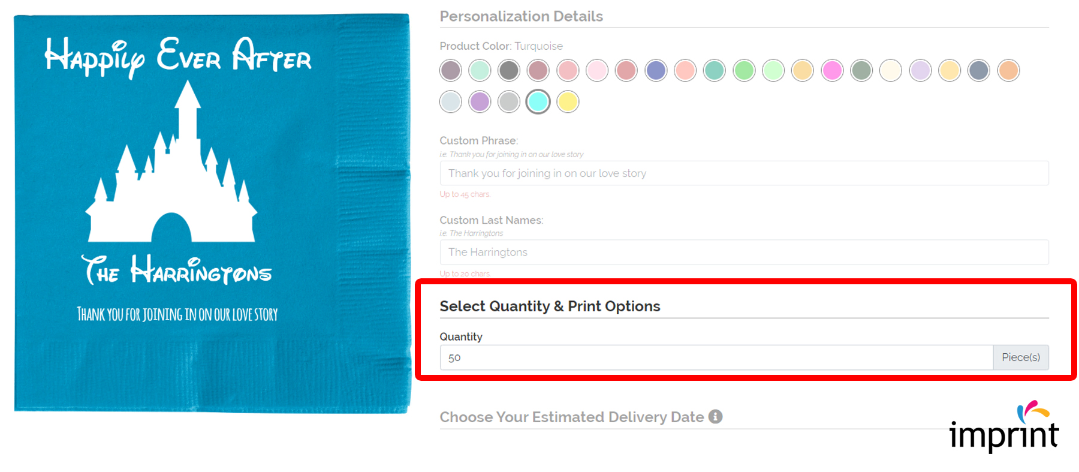This screenshot has height=472, width=1079.
Task: Choose the bright yellow color swatch
Action: point(568,102)
